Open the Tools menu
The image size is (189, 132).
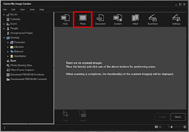[32, 10]
